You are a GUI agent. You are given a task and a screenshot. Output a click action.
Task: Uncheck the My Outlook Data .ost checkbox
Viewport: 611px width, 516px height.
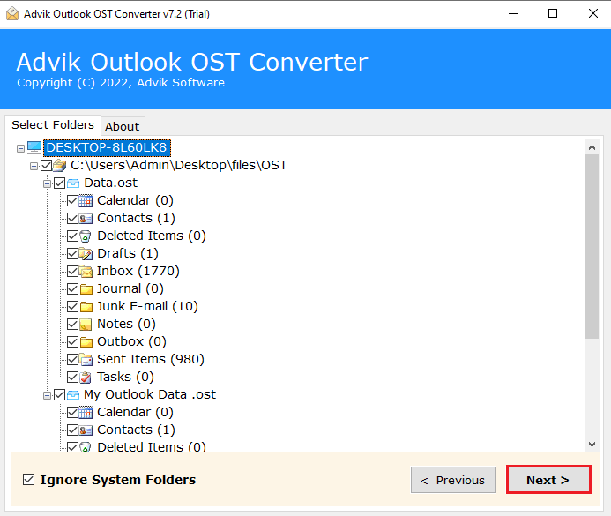(x=60, y=395)
